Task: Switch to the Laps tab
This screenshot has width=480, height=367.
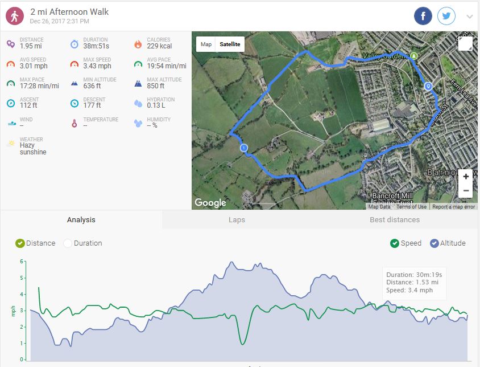Action: 237,220
